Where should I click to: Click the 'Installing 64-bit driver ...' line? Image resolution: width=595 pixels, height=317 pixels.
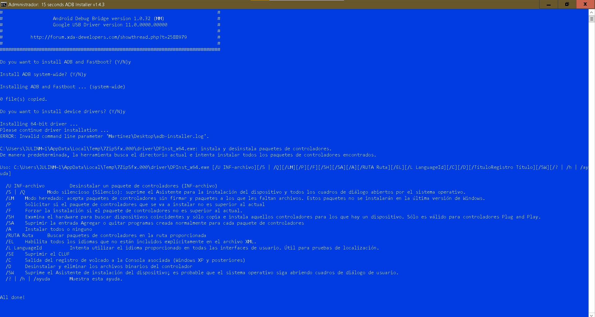click(39, 124)
